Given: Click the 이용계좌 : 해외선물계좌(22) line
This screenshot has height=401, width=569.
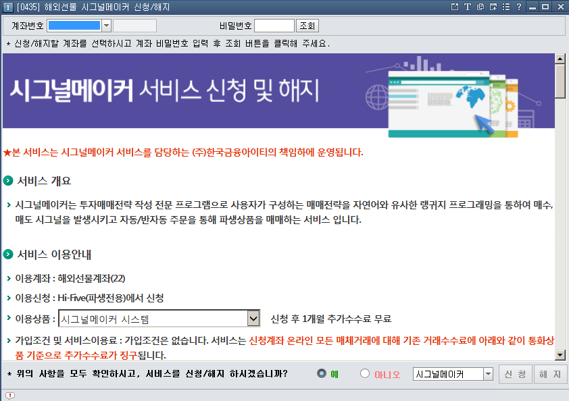Looking at the screenshot, I should pyautogui.click(x=70, y=278).
